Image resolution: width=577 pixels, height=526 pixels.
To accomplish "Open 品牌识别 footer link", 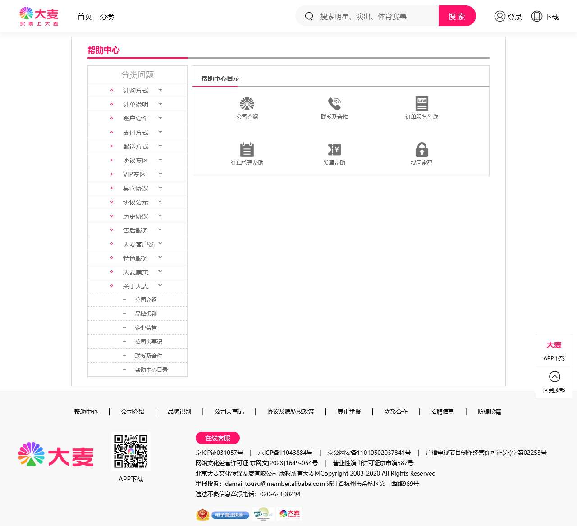I will click(x=179, y=412).
